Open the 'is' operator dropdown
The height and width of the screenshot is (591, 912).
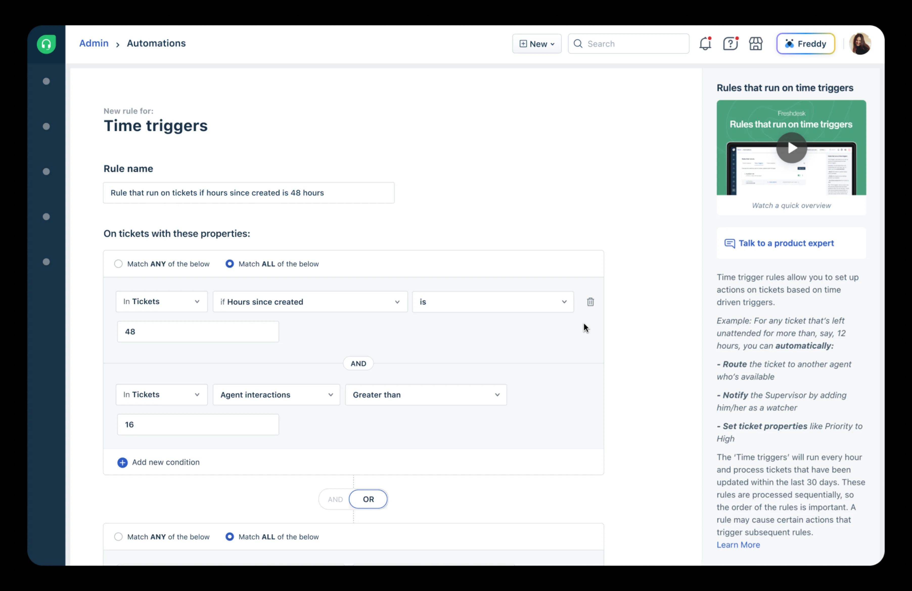[x=493, y=302]
